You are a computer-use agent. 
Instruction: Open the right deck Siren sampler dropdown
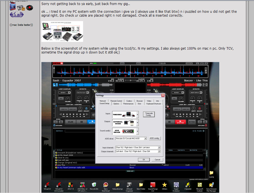pos(183,92)
